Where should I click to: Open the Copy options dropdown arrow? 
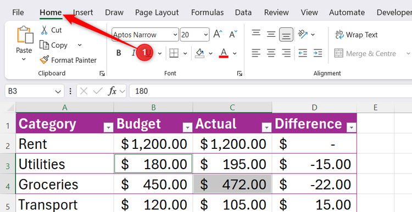[x=80, y=45]
